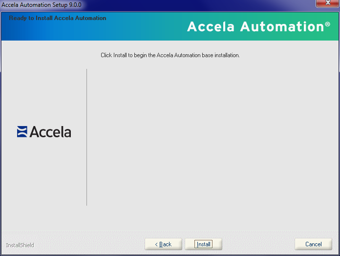The image size is (340, 256).
Task: Click the Install button to begin installation
Action: click(x=203, y=244)
